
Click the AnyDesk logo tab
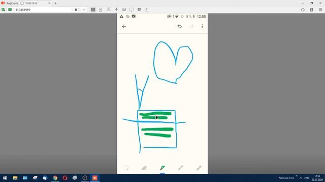tap(9, 4)
